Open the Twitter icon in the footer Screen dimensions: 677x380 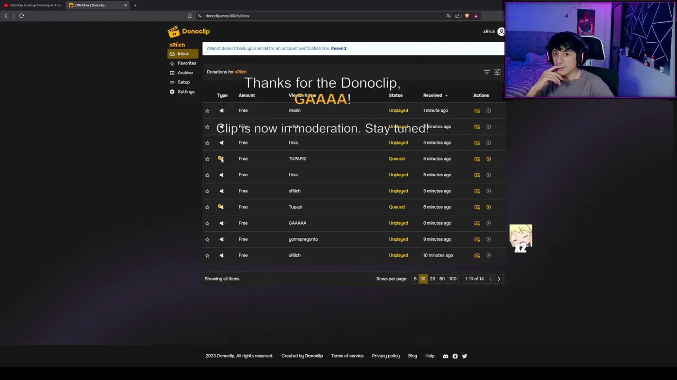[x=464, y=356]
